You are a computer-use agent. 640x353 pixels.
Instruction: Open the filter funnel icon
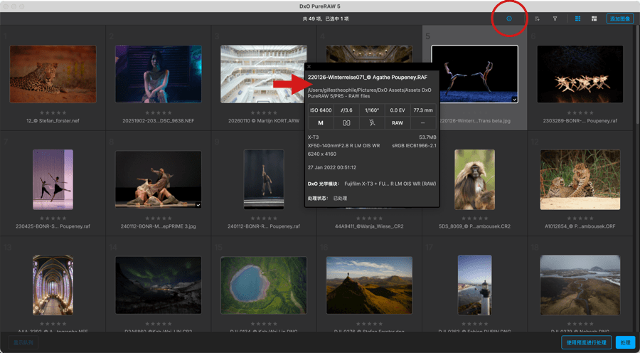click(555, 19)
